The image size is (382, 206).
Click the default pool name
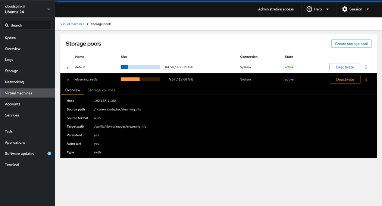80,67
